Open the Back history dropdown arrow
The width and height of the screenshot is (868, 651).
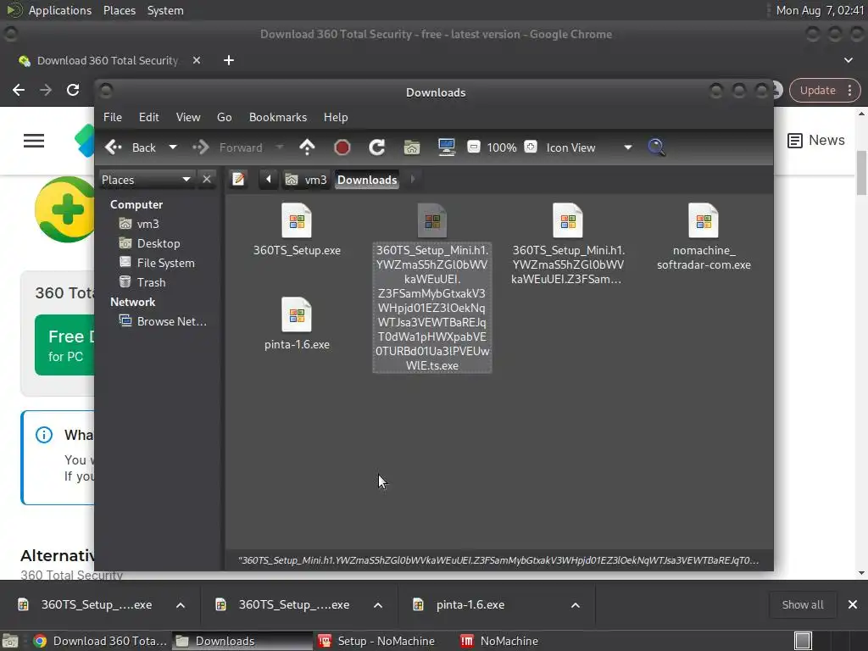[173, 147]
